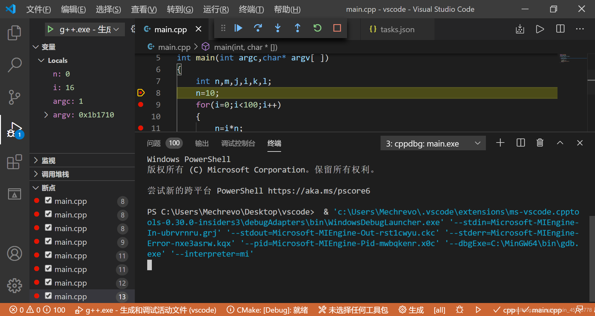Viewport: 595px width, 316px height.
Task: Kill terminal with trash icon
Action: 540,143
